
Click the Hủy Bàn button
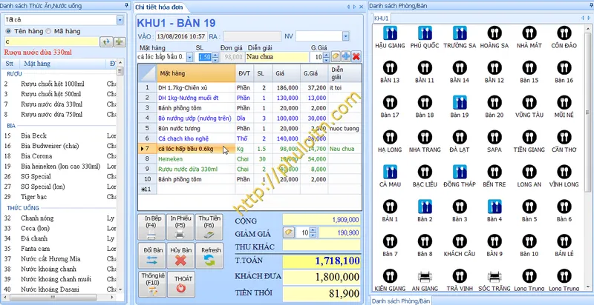(x=180, y=255)
